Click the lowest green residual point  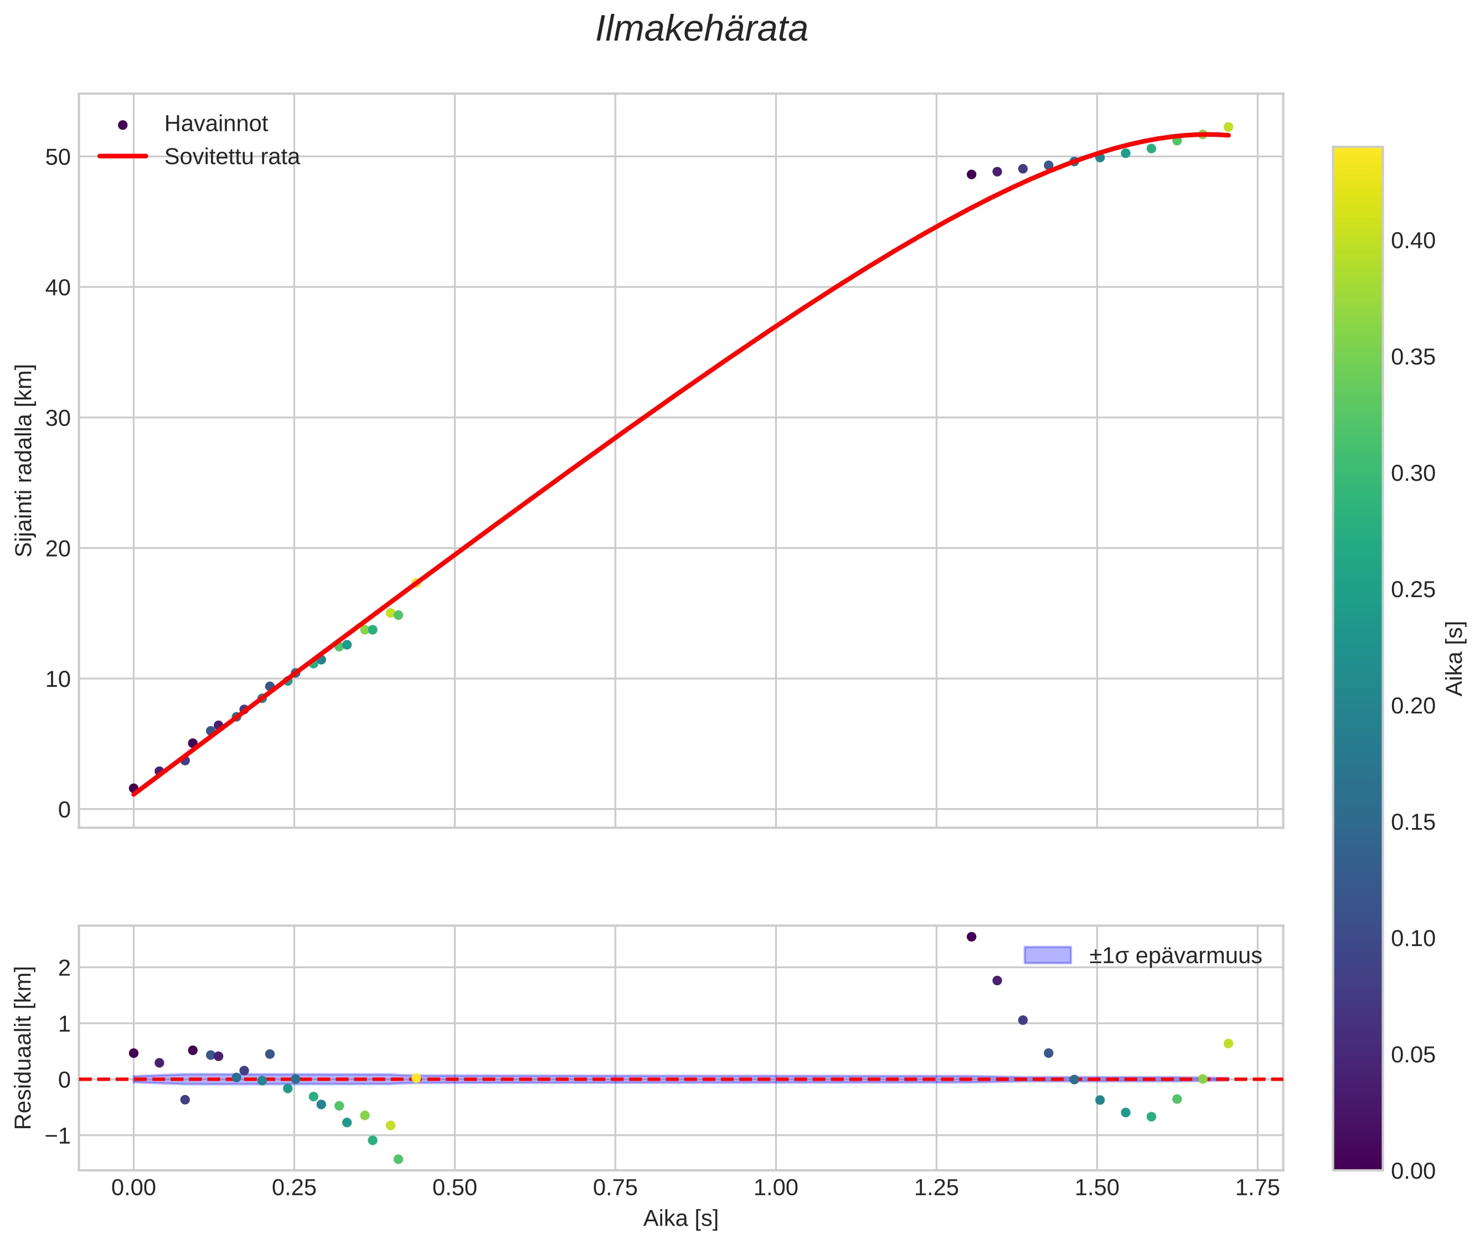(x=398, y=1159)
